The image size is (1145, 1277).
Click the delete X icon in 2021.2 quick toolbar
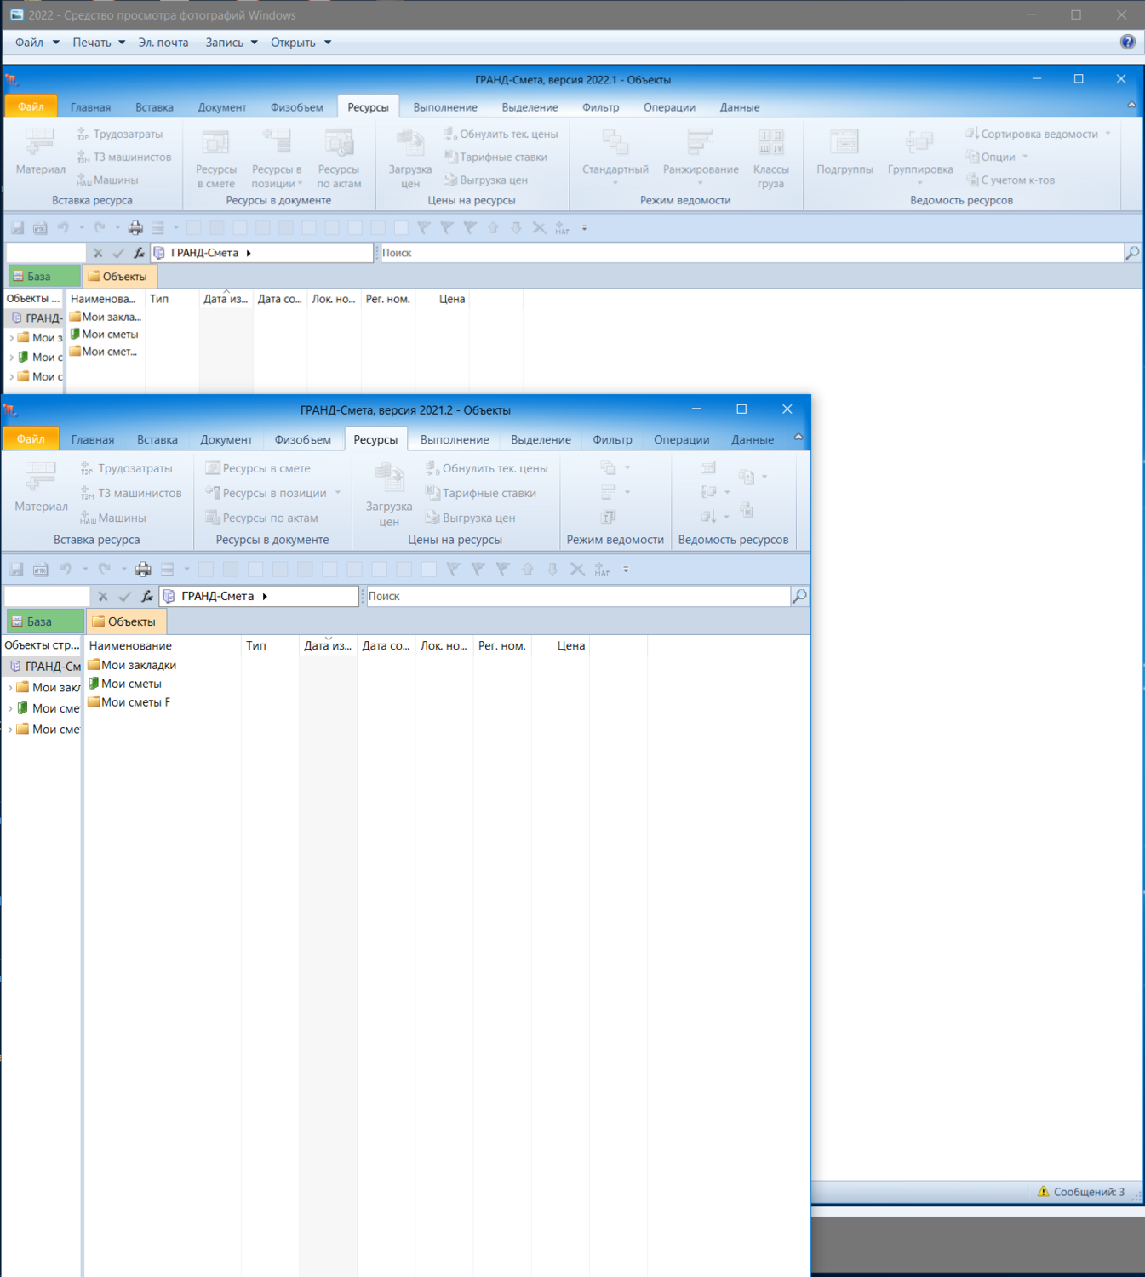tap(577, 569)
